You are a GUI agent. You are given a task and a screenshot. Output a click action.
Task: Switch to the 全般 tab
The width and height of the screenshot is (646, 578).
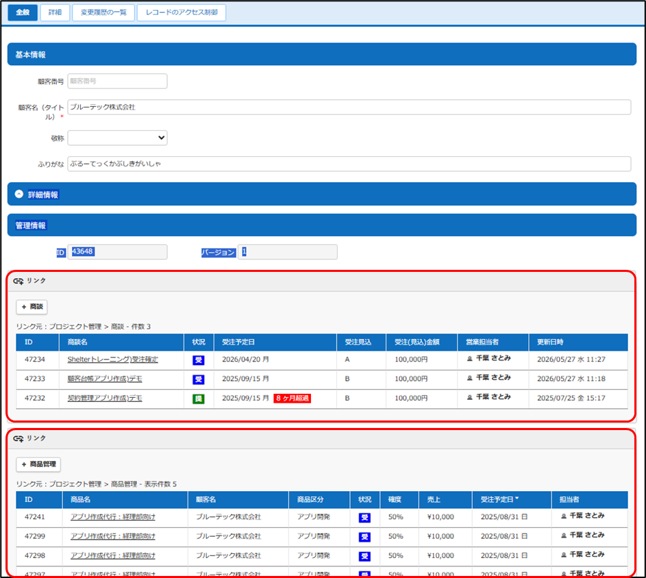click(x=23, y=12)
